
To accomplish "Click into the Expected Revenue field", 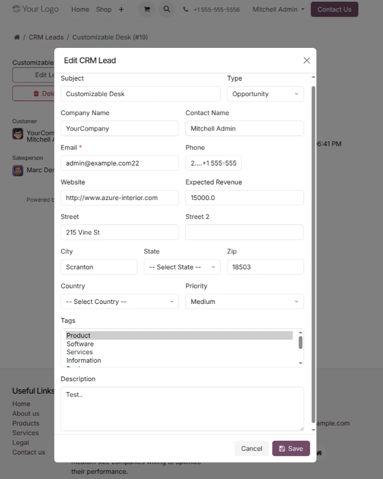I will pos(244,198).
